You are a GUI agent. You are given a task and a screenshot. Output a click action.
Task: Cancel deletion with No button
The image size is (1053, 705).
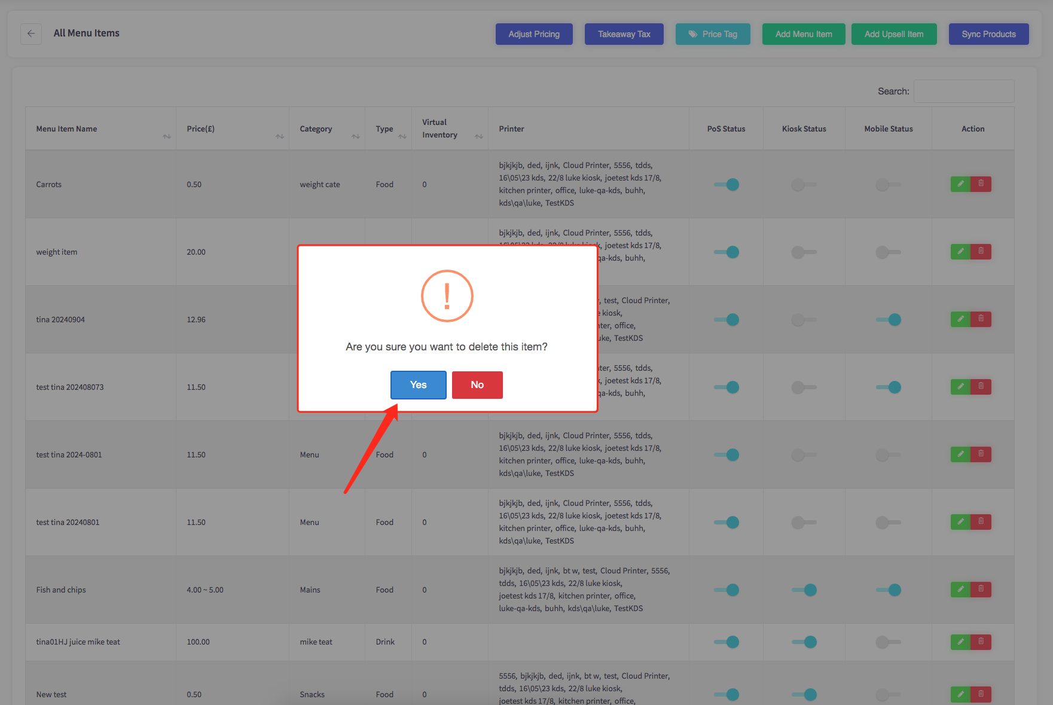click(x=477, y=385)
